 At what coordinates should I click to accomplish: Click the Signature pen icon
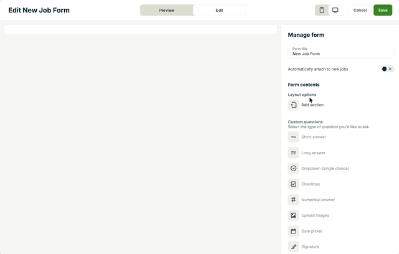click(x=294, y=247)
